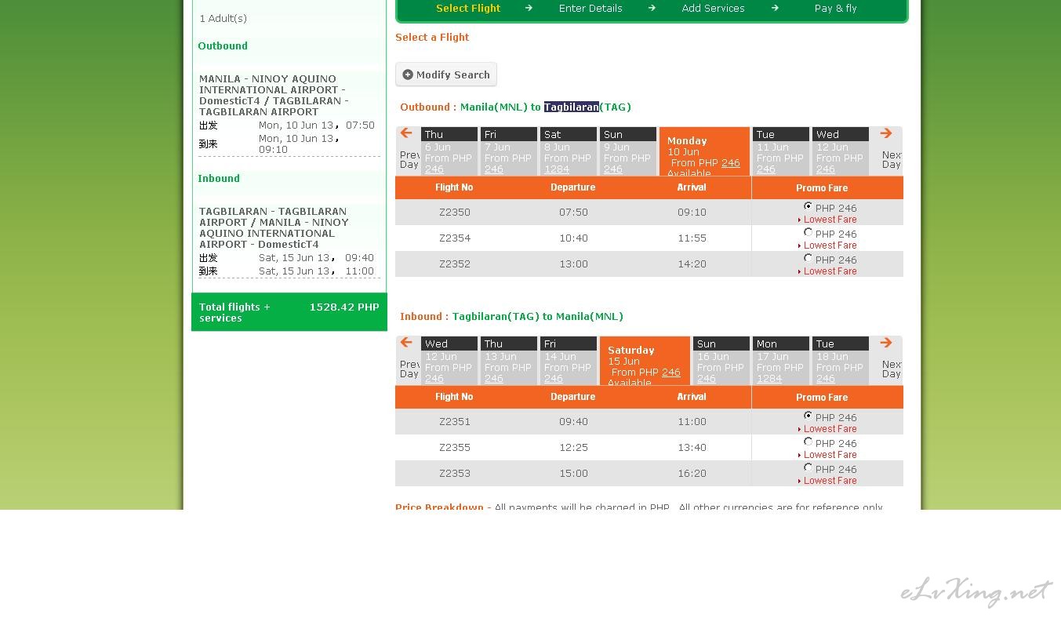Click the Add Services step

pos(713,9)
